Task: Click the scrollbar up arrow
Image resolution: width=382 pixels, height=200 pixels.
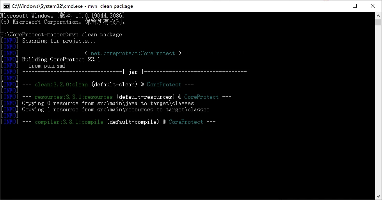Action: [378, 15]
